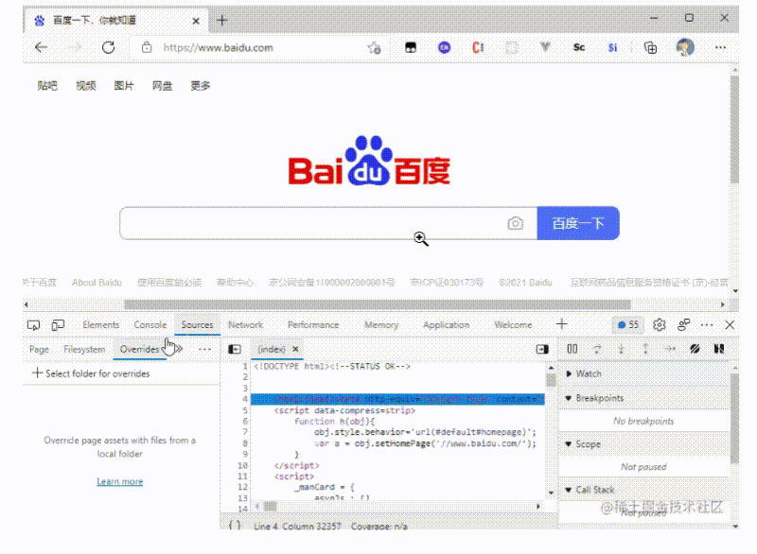
Task: Open the 图片 link
Action: tap(124, 86)
